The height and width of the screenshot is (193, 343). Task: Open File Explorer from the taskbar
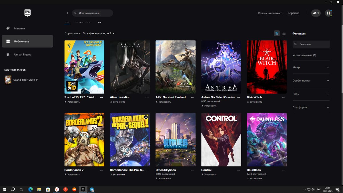(x=39, y=189)
